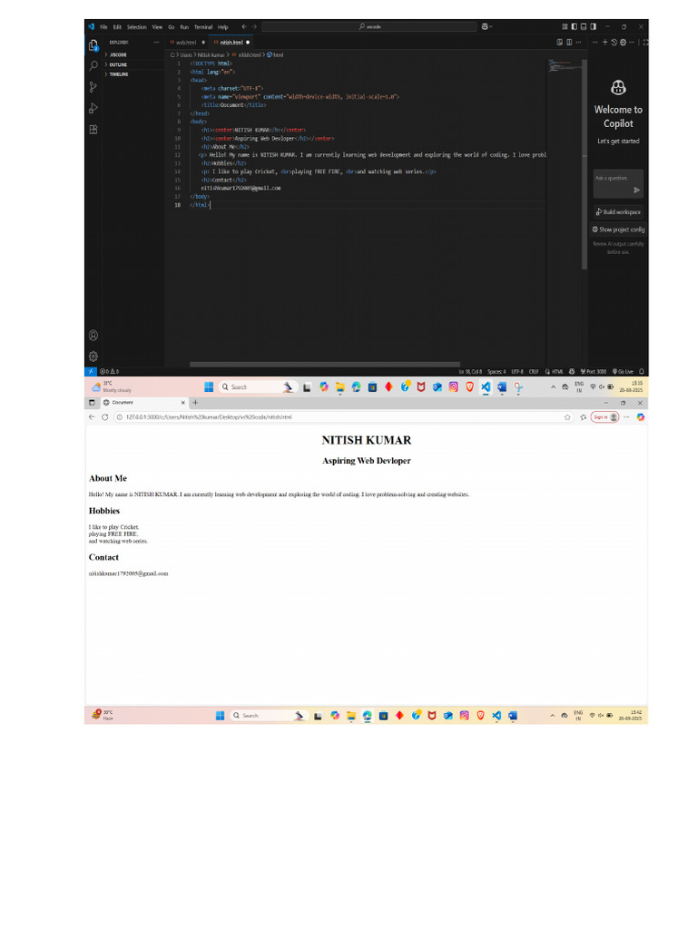Screen dimensions: 697x929
Task: Click Spaces: 4 in the status bar
Action: click(496, 371)
